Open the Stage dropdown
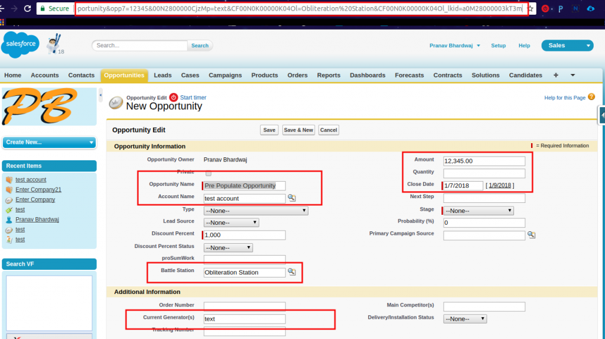The image size is (605, 339). (x=479, y=211)
